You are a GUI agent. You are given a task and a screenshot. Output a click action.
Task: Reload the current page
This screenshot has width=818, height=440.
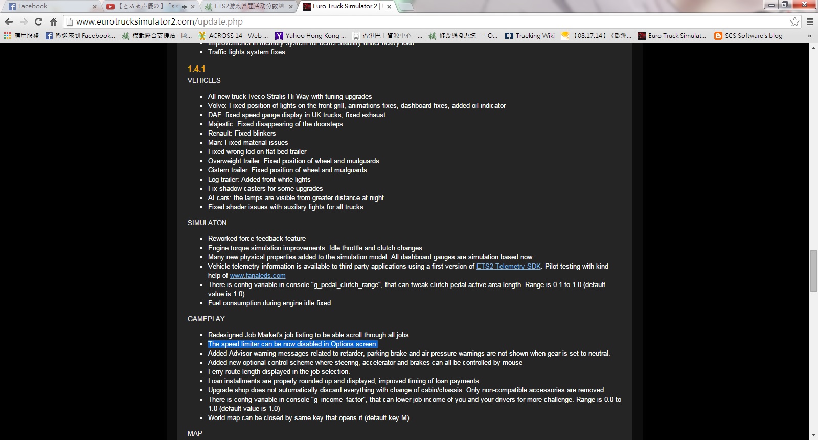coord(38,21)
